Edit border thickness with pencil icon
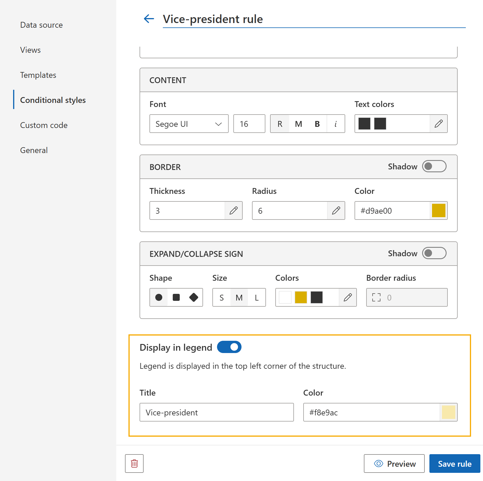Viewport: 483px width, 481px height. [233, 210]
